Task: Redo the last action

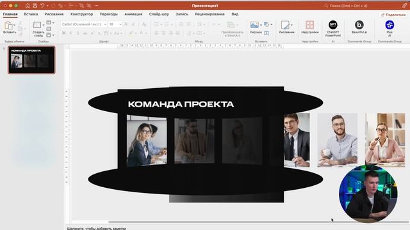Action: (54, 6)
